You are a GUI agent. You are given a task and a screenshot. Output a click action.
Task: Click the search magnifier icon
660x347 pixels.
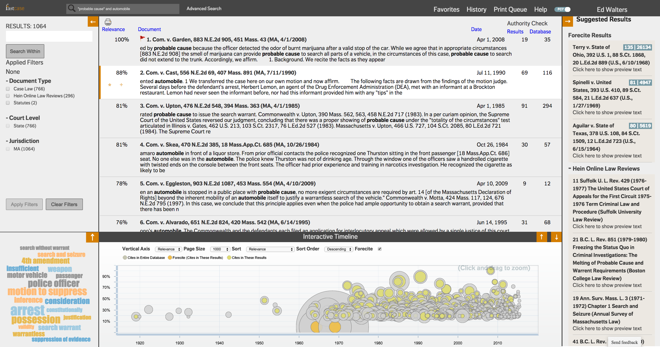71,9
